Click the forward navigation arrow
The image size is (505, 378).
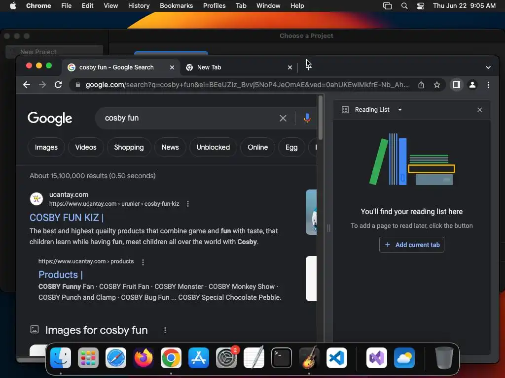(42, 85)
